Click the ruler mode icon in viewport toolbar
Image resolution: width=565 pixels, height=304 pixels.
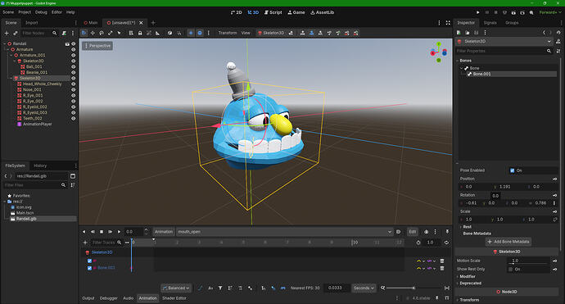157,33
